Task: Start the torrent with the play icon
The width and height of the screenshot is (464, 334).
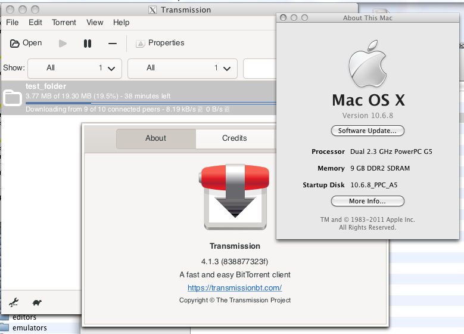Action: (63, 44)
